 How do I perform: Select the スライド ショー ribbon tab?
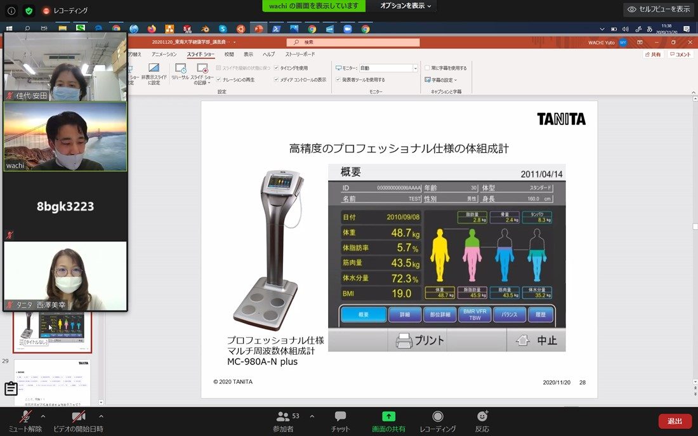pyautogui.click(x=201, y=55)
